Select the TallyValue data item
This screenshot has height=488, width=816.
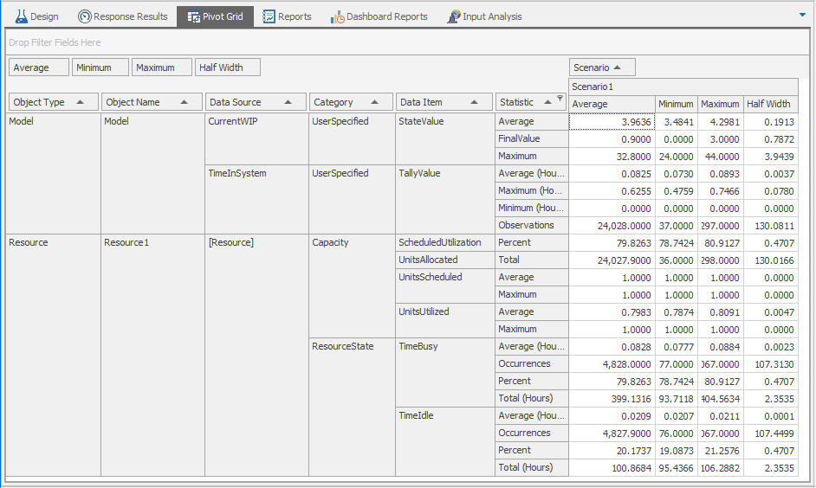pyautogui.click(x=445, y=199)
